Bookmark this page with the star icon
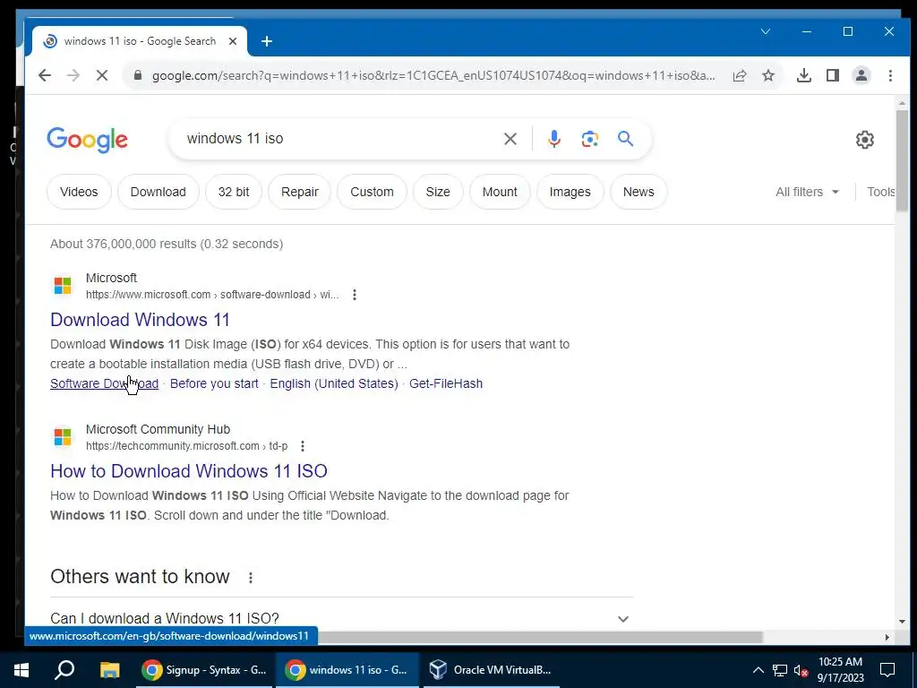Image resolution: width=917 pixels, height=688 pixels. 768,75
